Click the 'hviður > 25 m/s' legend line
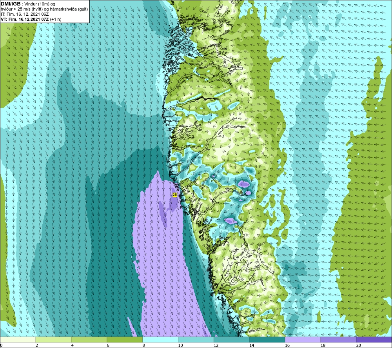The height and width of the screenshot is (348, 392). tap(44, 9)
